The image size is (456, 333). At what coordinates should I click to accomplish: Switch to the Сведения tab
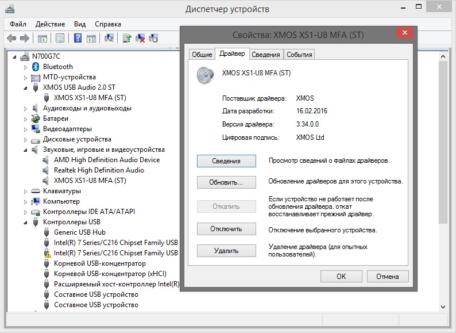[266, 55]
